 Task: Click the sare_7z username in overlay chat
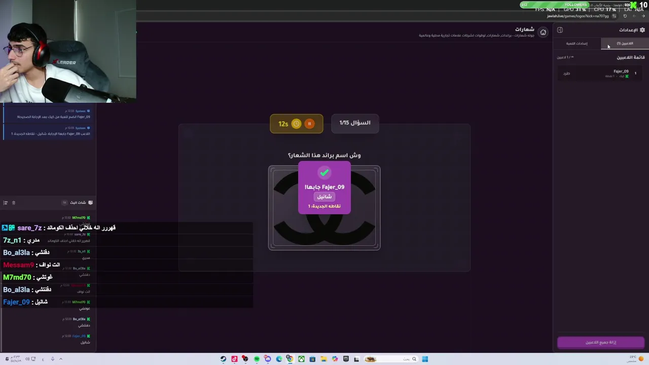coord(29,228)
